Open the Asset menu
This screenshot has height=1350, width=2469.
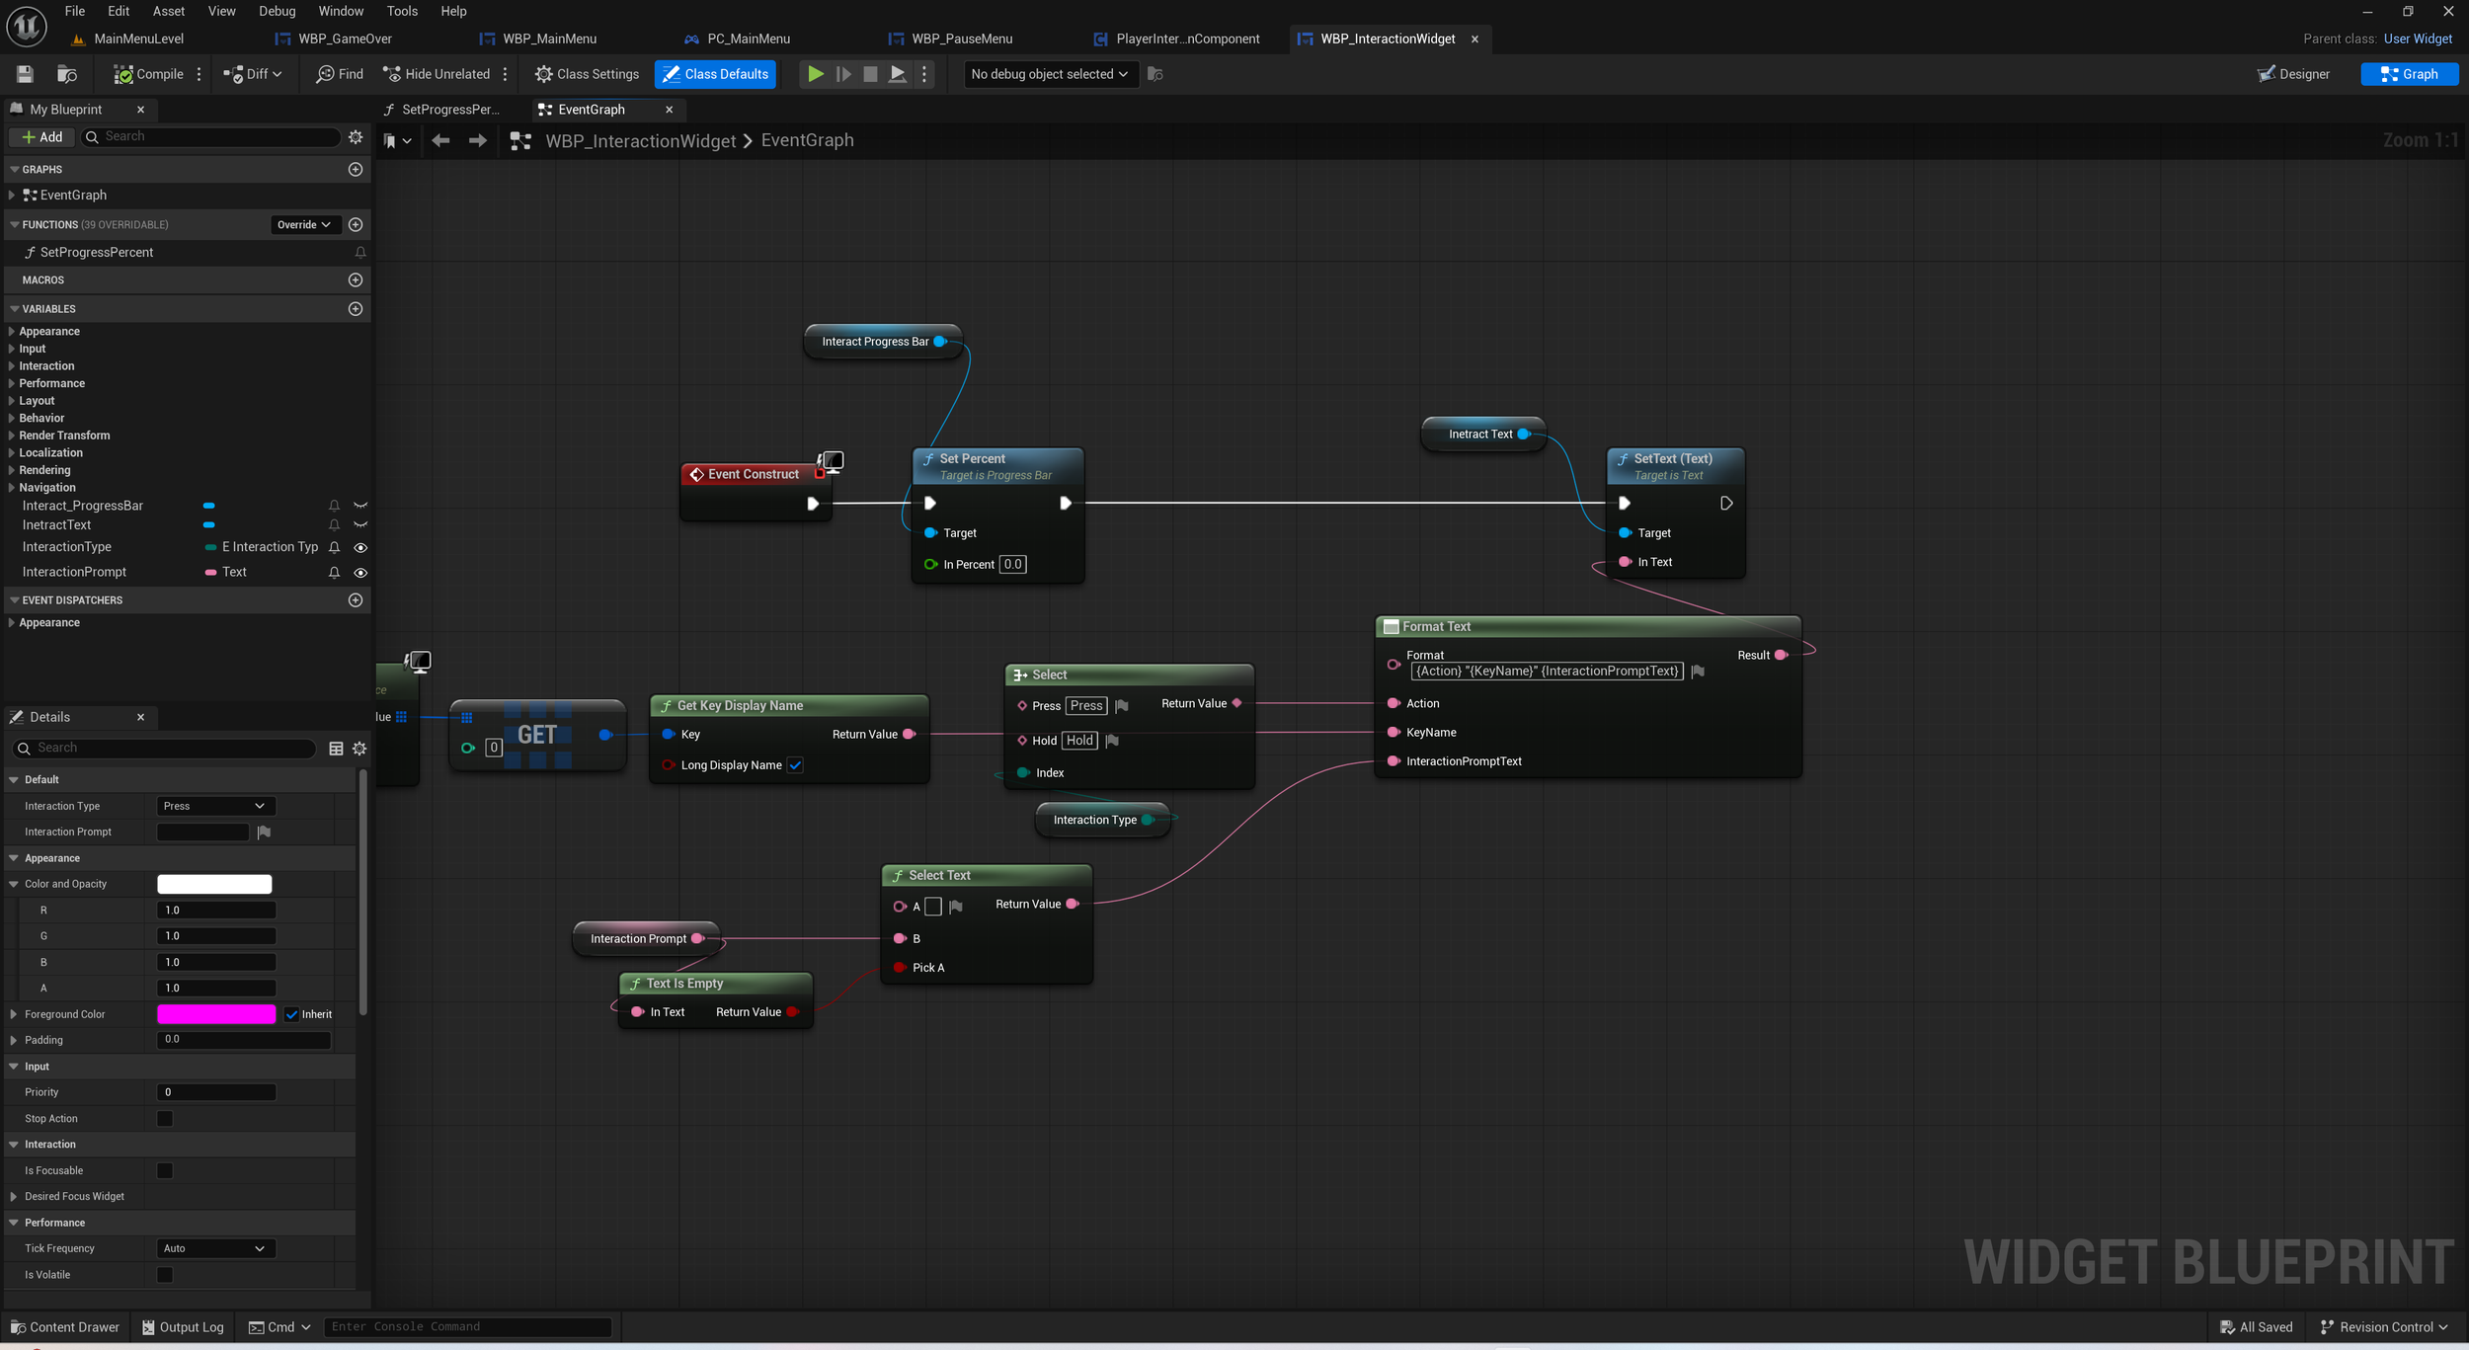point(169,11)
